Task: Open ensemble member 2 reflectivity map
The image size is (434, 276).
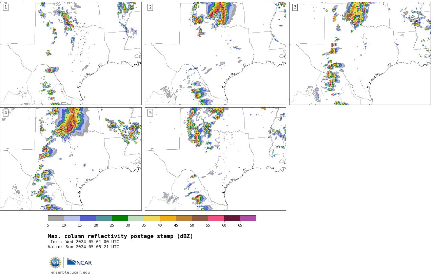Action: [x=215, y=53]
